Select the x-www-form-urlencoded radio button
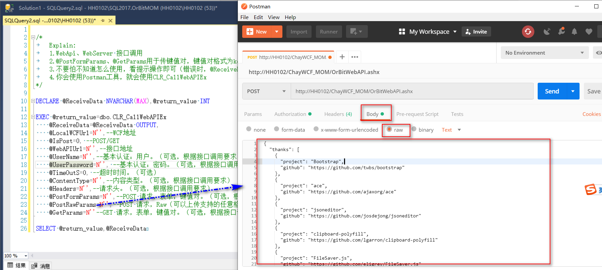602x270 pixels. click(316, 129)
